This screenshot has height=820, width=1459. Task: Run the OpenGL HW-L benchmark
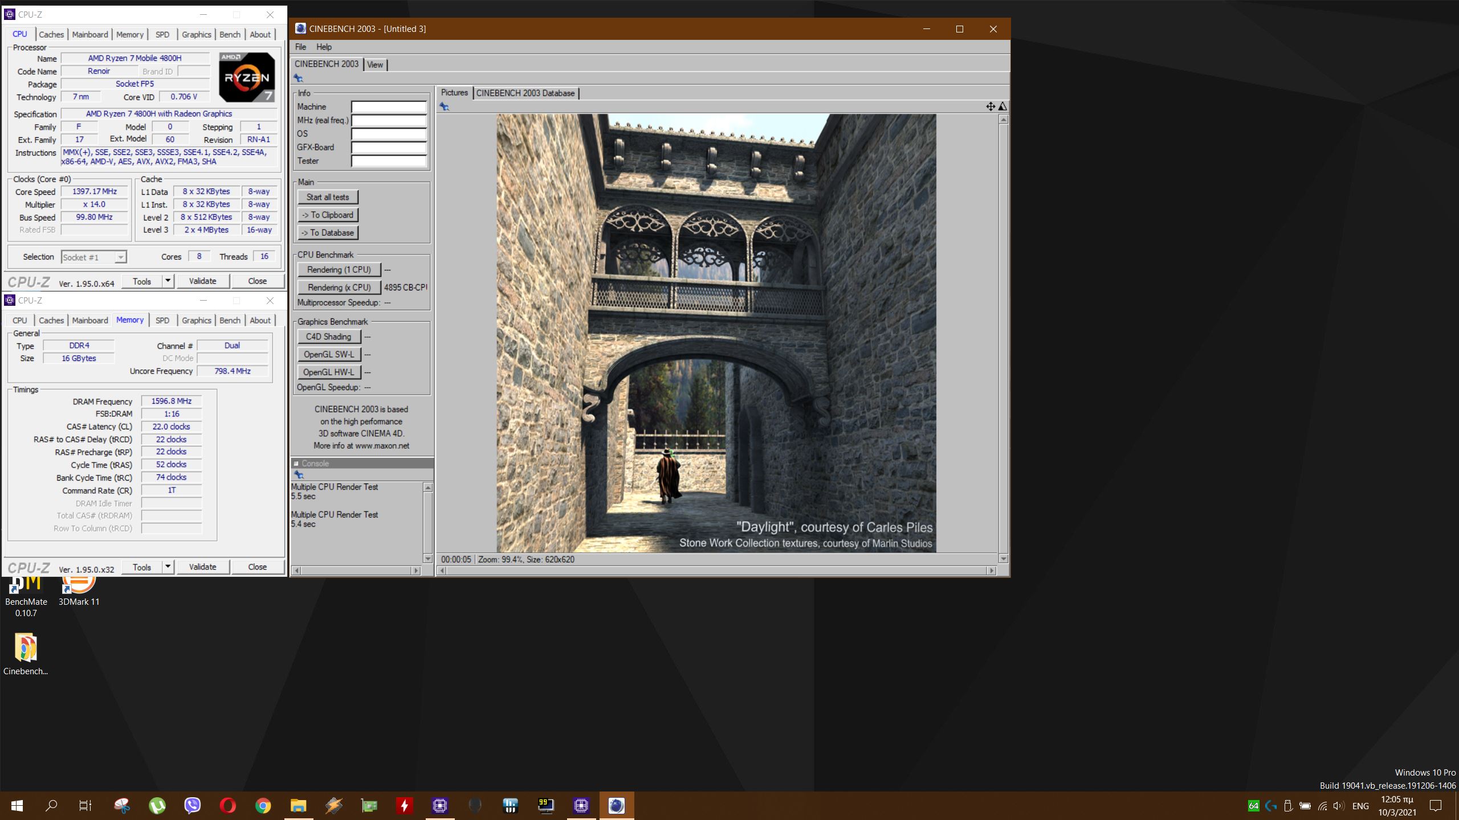pos(329,372)
